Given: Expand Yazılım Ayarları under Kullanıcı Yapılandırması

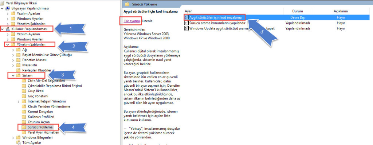Looking at the screenshot, I should pos(8,34).
